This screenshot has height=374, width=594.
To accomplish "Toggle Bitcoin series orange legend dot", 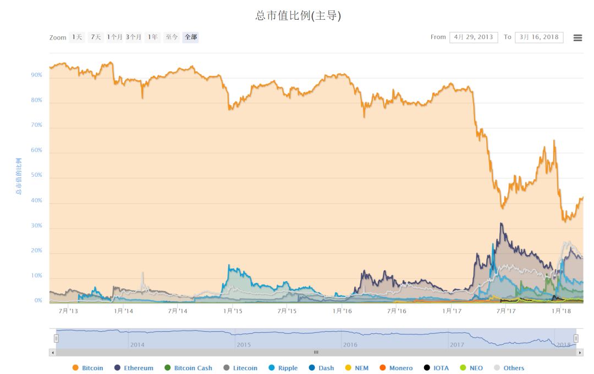I will [x=75, y=368].
